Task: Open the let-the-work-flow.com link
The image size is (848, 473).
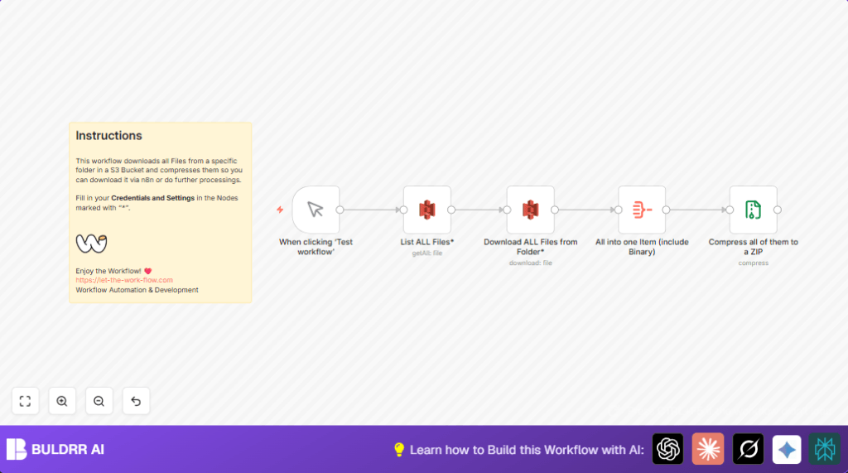Action: 124,280
